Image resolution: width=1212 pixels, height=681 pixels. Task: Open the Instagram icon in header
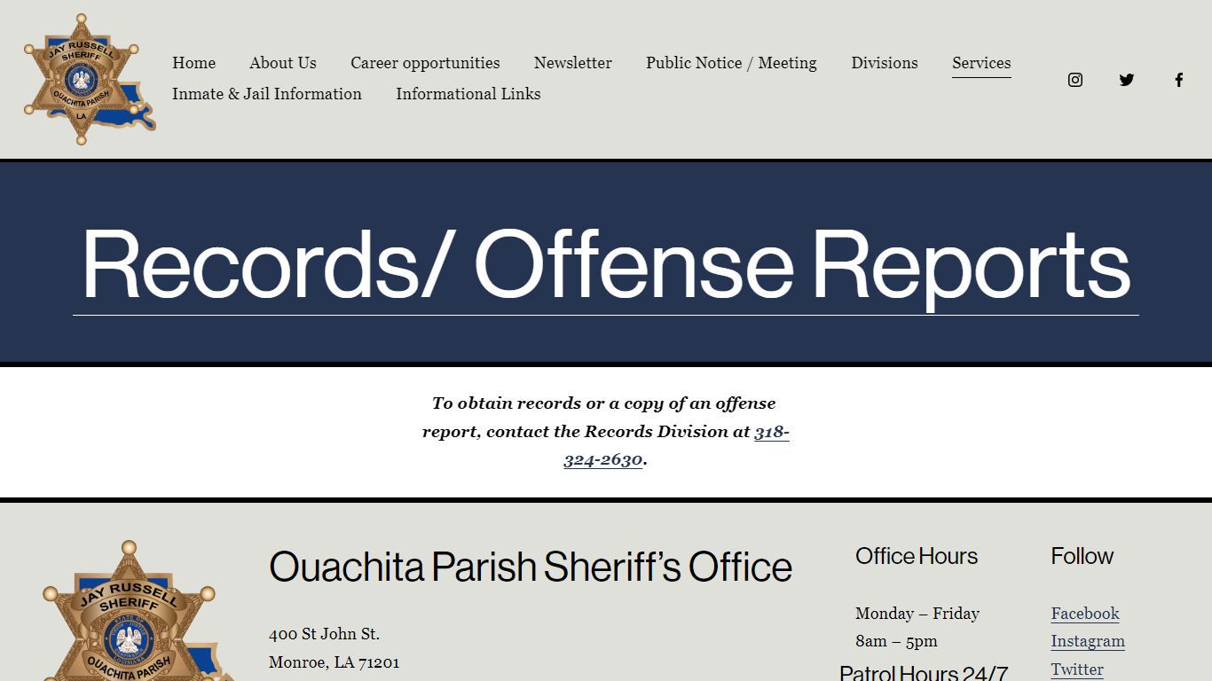pyautogui.click(x=1075, y=80)
